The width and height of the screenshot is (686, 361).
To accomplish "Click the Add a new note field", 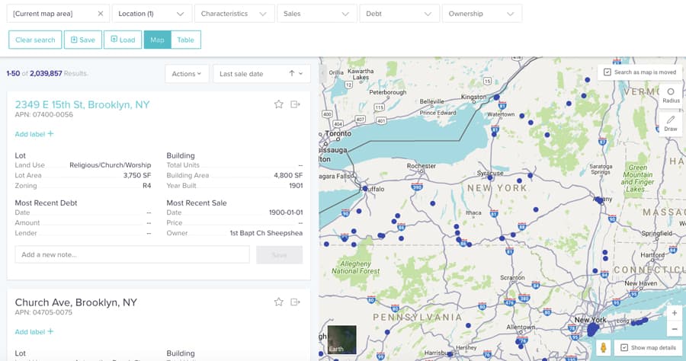I will click(x=133, y=254).
